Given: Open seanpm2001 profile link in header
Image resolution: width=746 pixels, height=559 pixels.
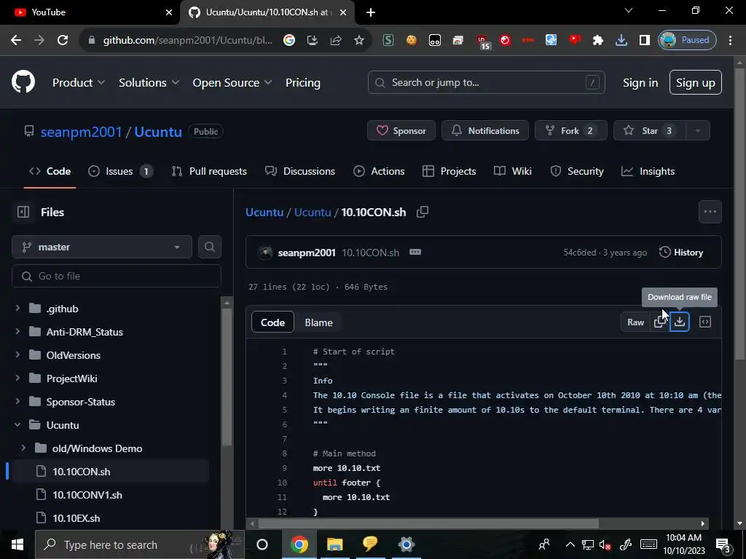Looking at the screenshot, I should [x=82, y=132].
